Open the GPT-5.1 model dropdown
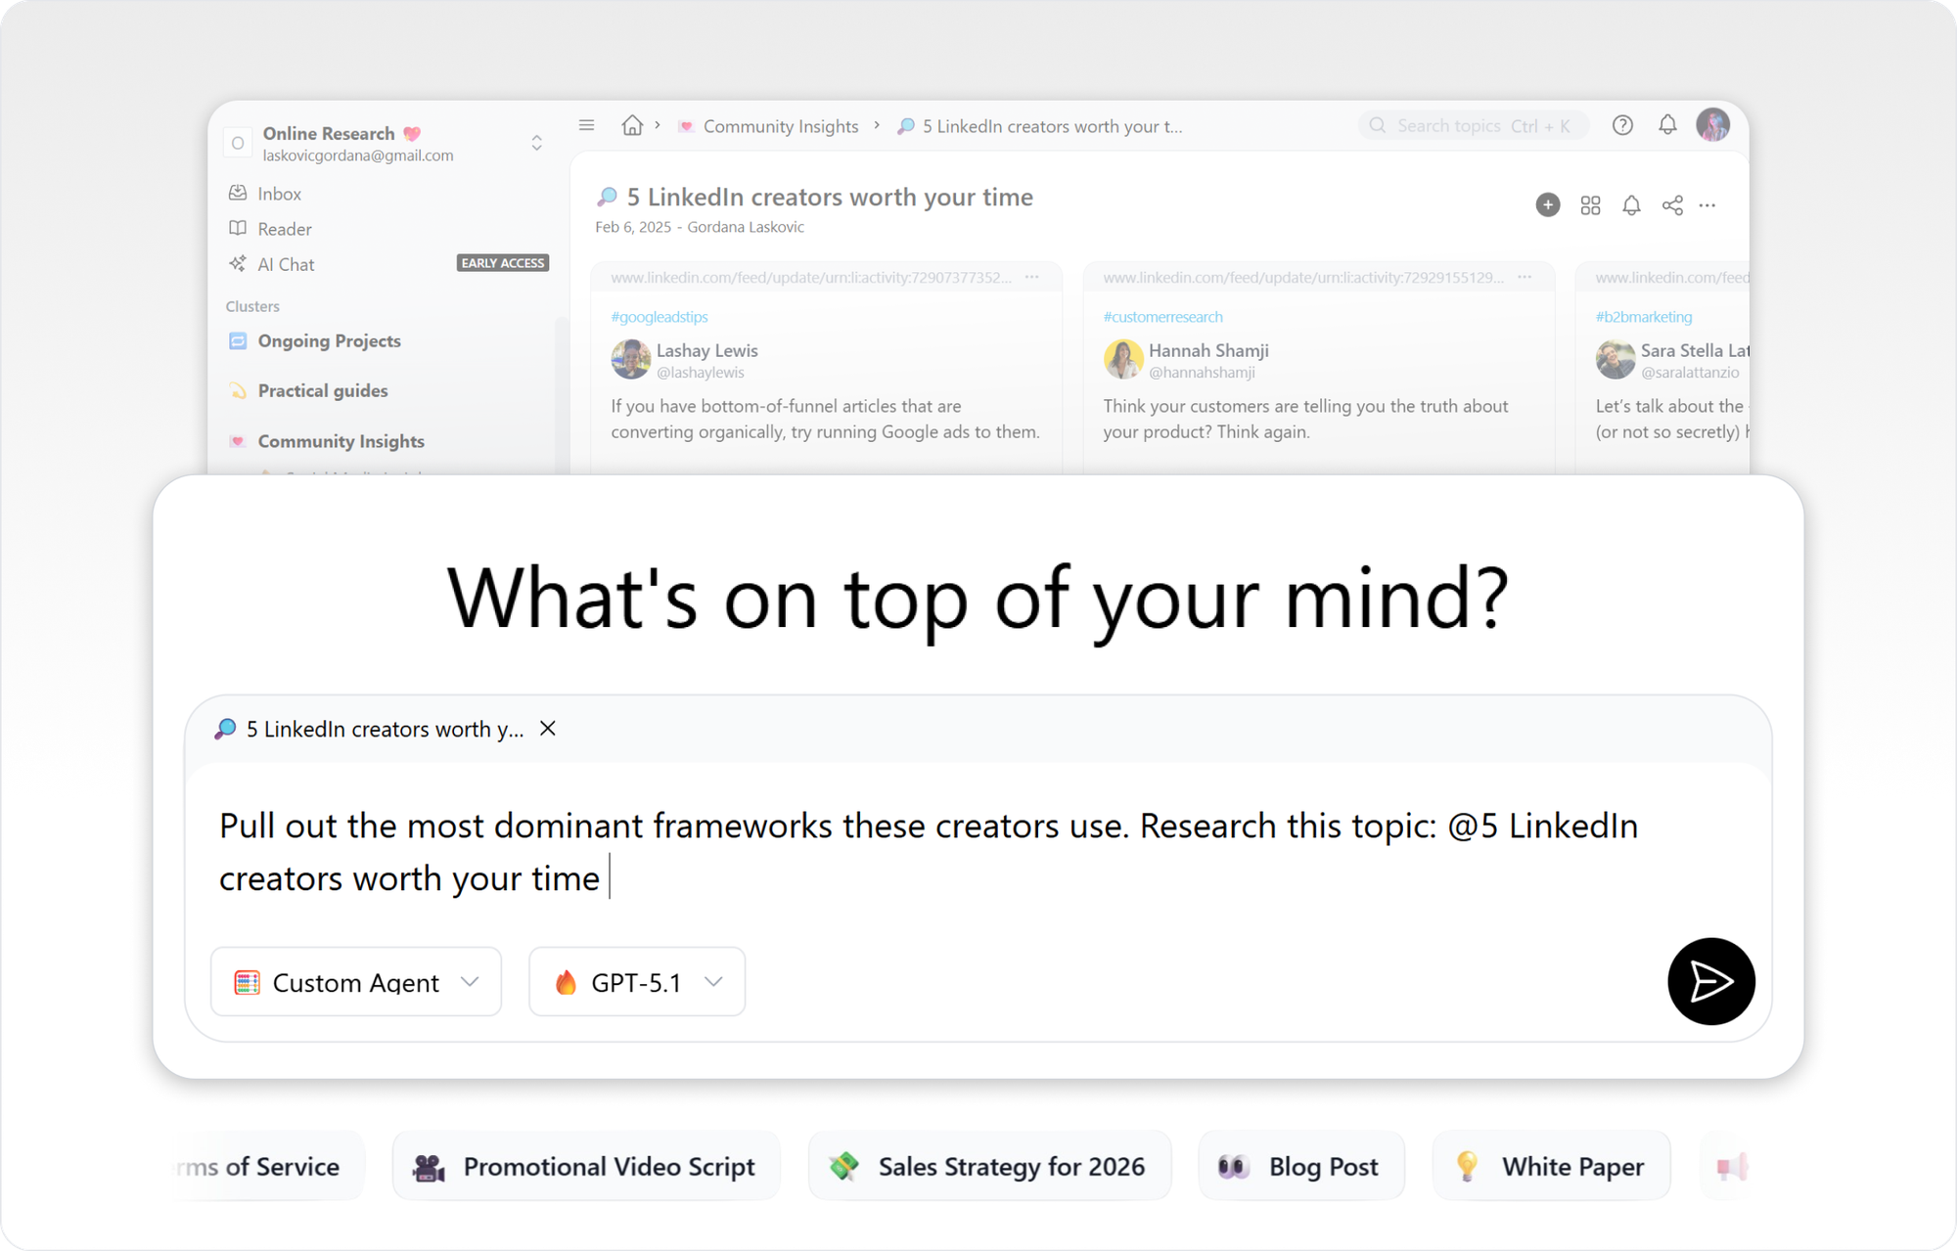 (637, 982)
